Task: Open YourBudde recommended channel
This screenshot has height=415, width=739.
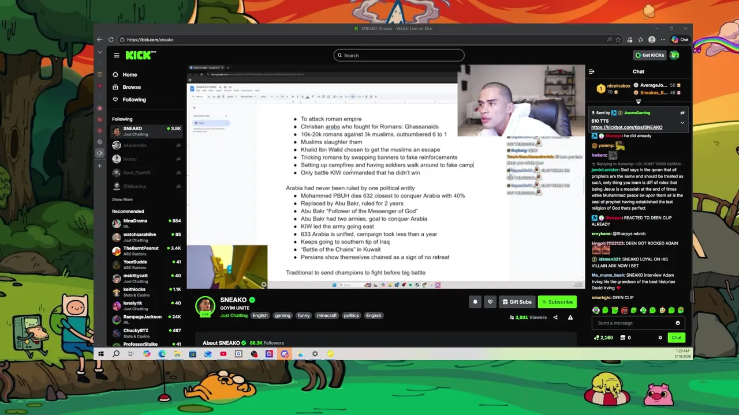Action: [x=147, y=264]
